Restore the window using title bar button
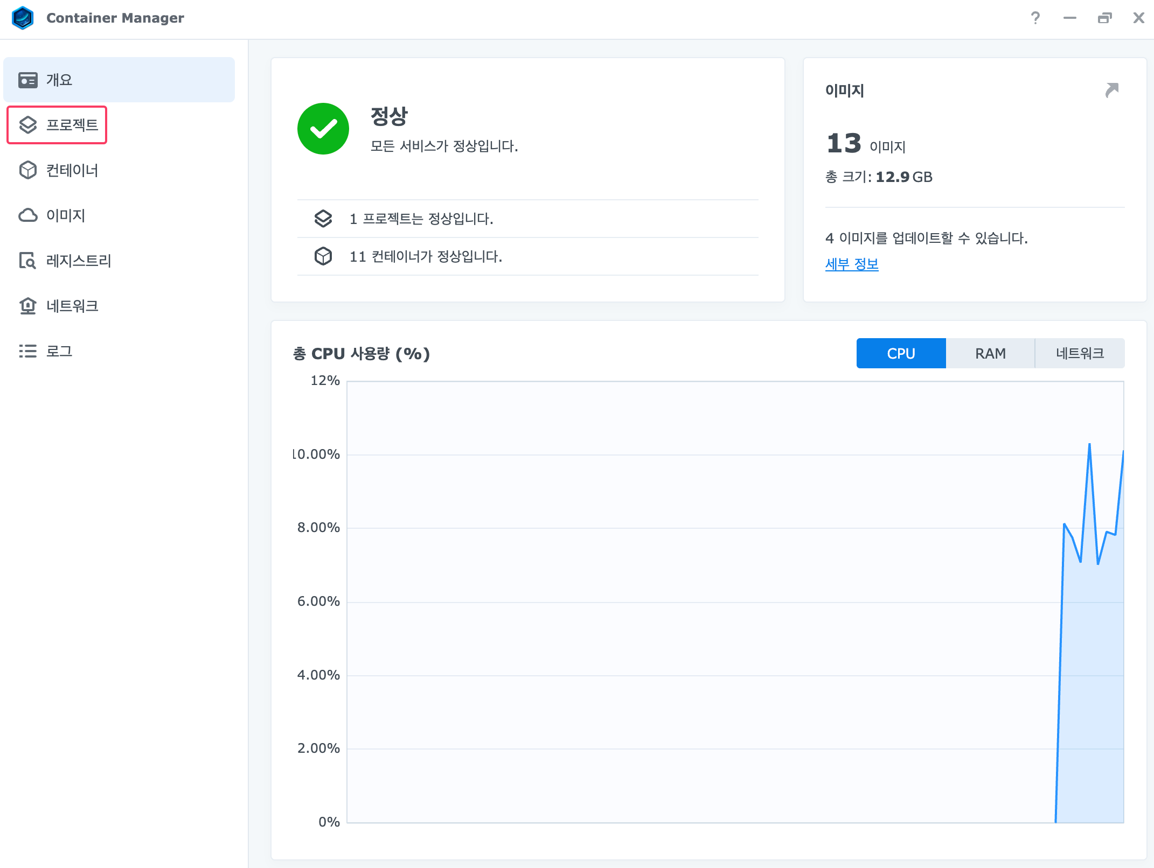The height and width of the screenshot is (868, 1154). [x=1104, y=18]
